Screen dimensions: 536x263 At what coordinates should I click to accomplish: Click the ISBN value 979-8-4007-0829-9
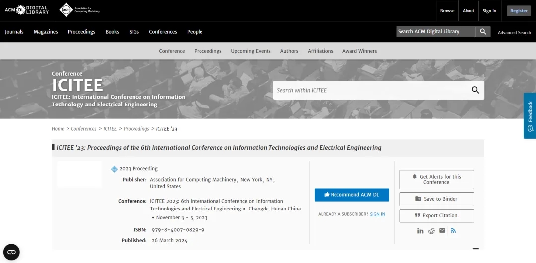coord(178,230)
